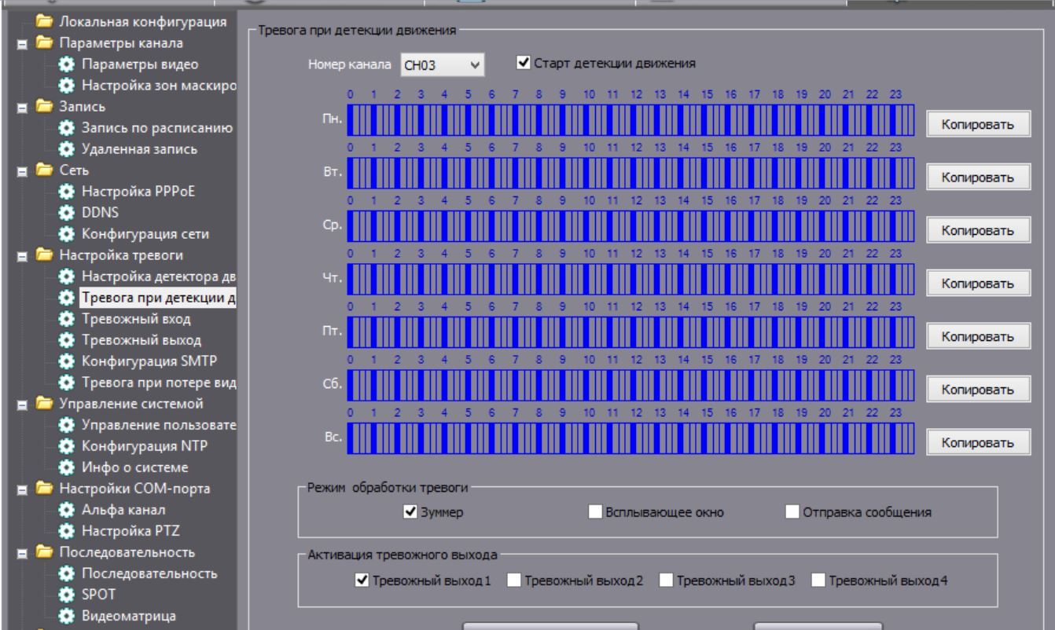1055x630 pixels.
Task: Select Локальная конфигурация tree entry
Action: (144, 21)
